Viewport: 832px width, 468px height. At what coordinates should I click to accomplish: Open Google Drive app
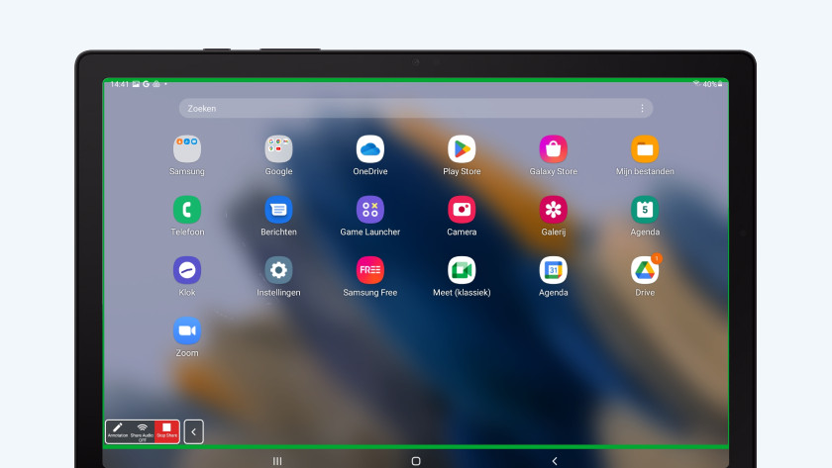pos(645,270)
